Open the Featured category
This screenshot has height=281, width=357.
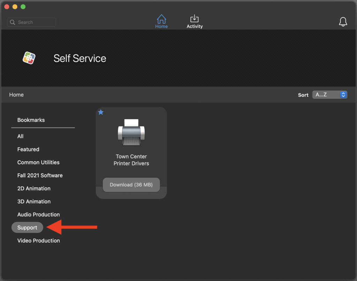(28, 149)
